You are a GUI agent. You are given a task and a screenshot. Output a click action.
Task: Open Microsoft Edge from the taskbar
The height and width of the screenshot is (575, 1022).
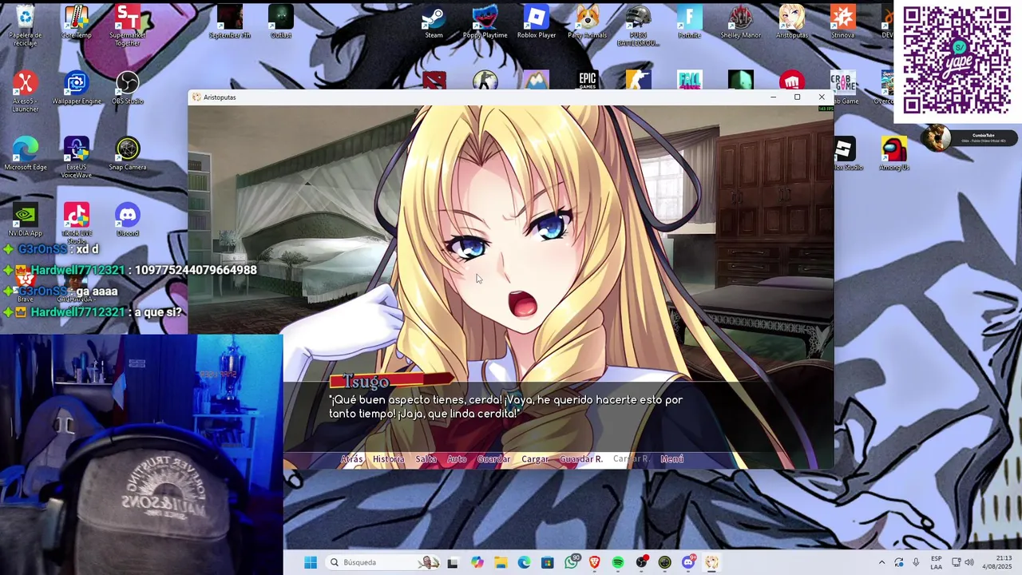(x=524, y=562)
